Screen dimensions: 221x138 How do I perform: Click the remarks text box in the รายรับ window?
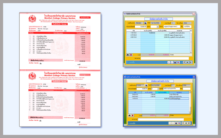(x=165, y=58)
